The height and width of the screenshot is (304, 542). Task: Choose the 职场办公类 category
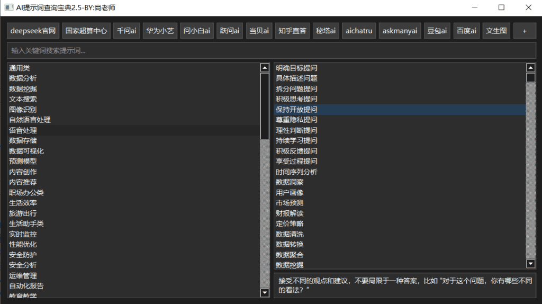tap(26, 192)
